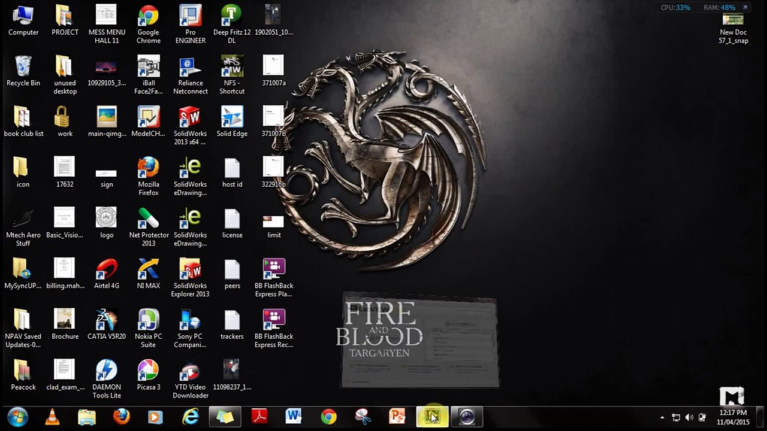Select the ModelCH shortcut icon
The width and height of the screenshot is (767, 431).
pyautogui.click(x=148, y=122)
